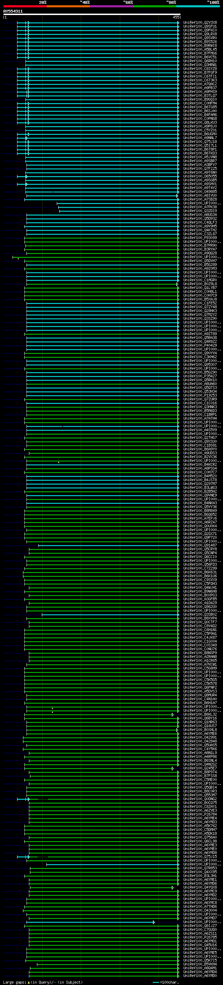Open the UniRef100_Q28HK3 hit
The width and height of the screenshot is (223, 985).
pos(200,311)
